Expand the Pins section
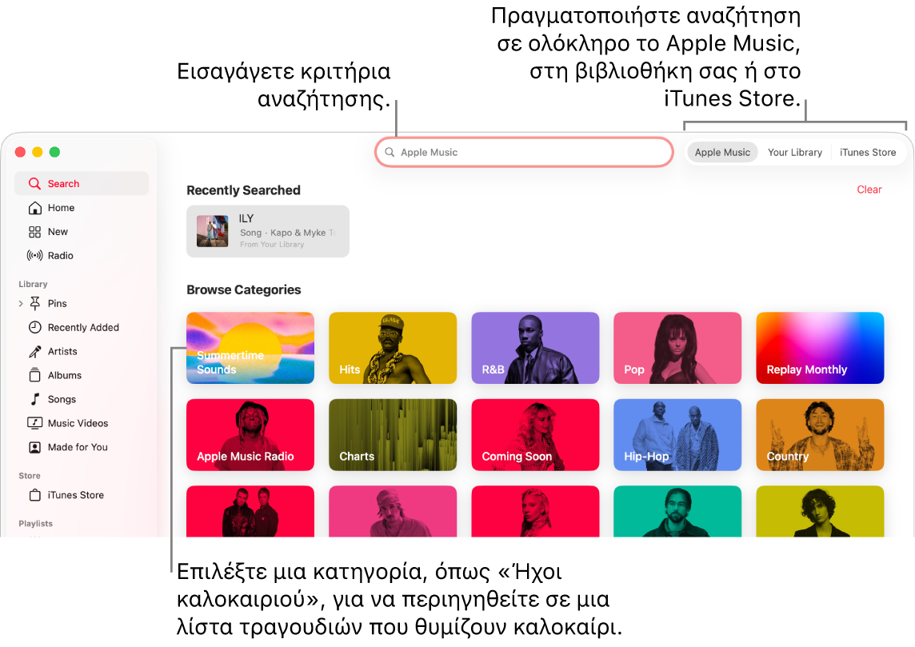The height and width of the screenshot is (647, 915). pos(20,303)
